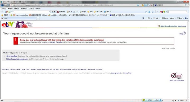Image resolution: width=190 pixels, height=102 pixels.
Task: Click the Feeds icon in command bar
Action: point(149,18)
